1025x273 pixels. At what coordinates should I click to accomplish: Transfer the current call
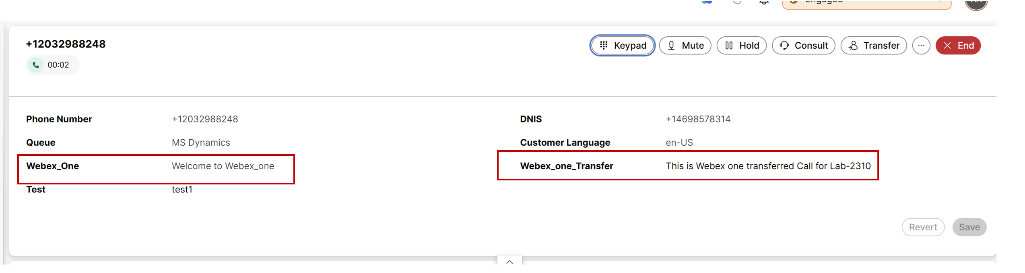[x=873, y=45]
